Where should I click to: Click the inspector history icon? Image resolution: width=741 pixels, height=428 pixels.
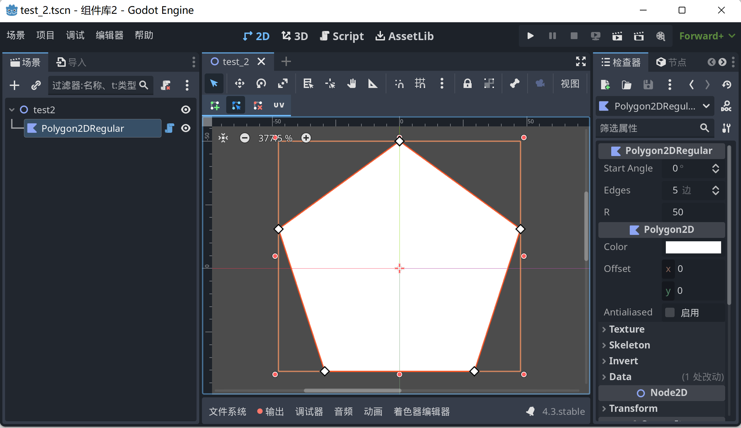727,85
